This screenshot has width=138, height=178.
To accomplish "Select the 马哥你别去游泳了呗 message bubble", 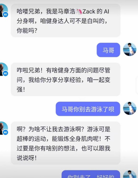I will coord(88,109).
